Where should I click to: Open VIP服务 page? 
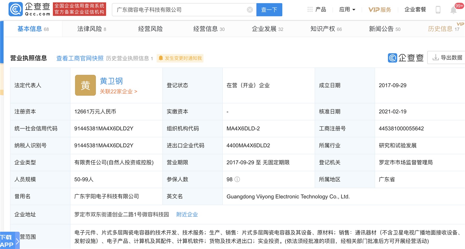click(x=380, y=10)
